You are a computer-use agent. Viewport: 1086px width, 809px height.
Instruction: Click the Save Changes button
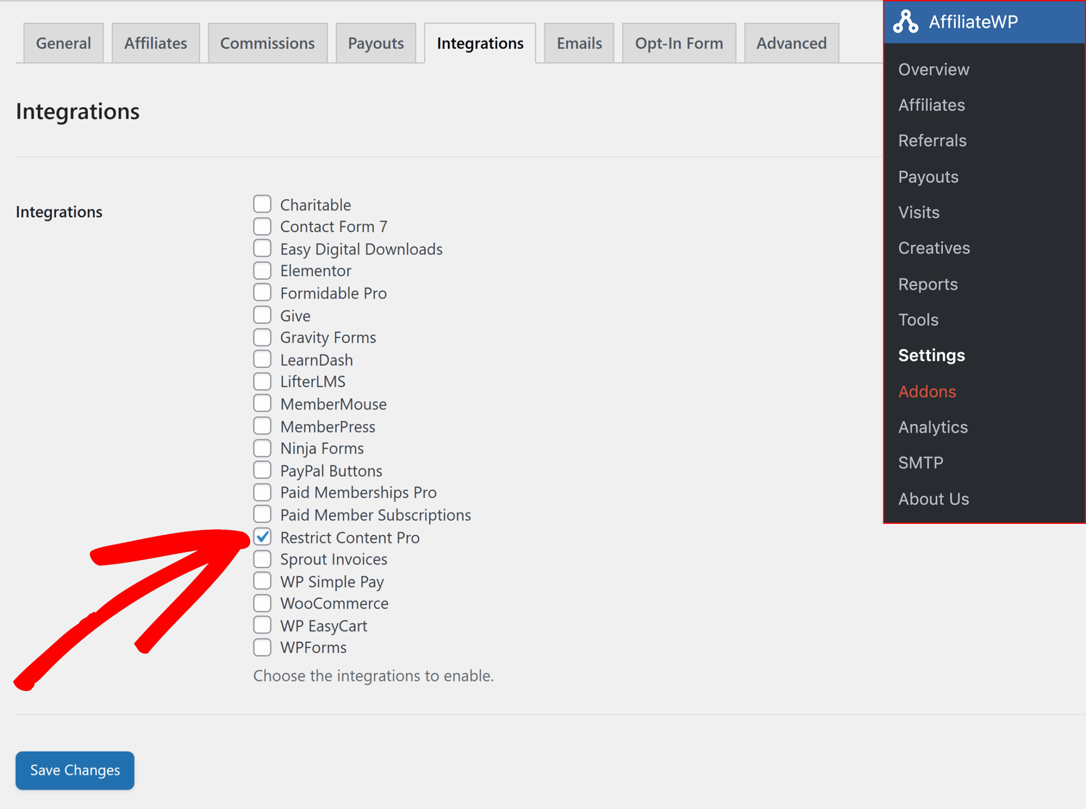tap(75, 770)
